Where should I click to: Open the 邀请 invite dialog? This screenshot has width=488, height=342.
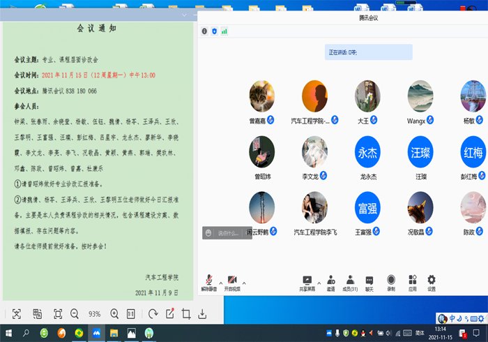pos(331,283)
